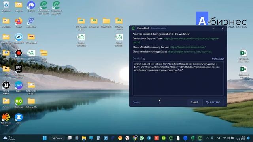Open Settings gear from taskbar
Viewport: 253px width, 142px height.
[77, 138]
